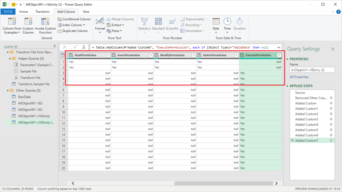Image resolution: width=342 pixels, height=192 pixels.
Task: Open the Format text tool
Action: pyautogui.click(x=100, y=22)
